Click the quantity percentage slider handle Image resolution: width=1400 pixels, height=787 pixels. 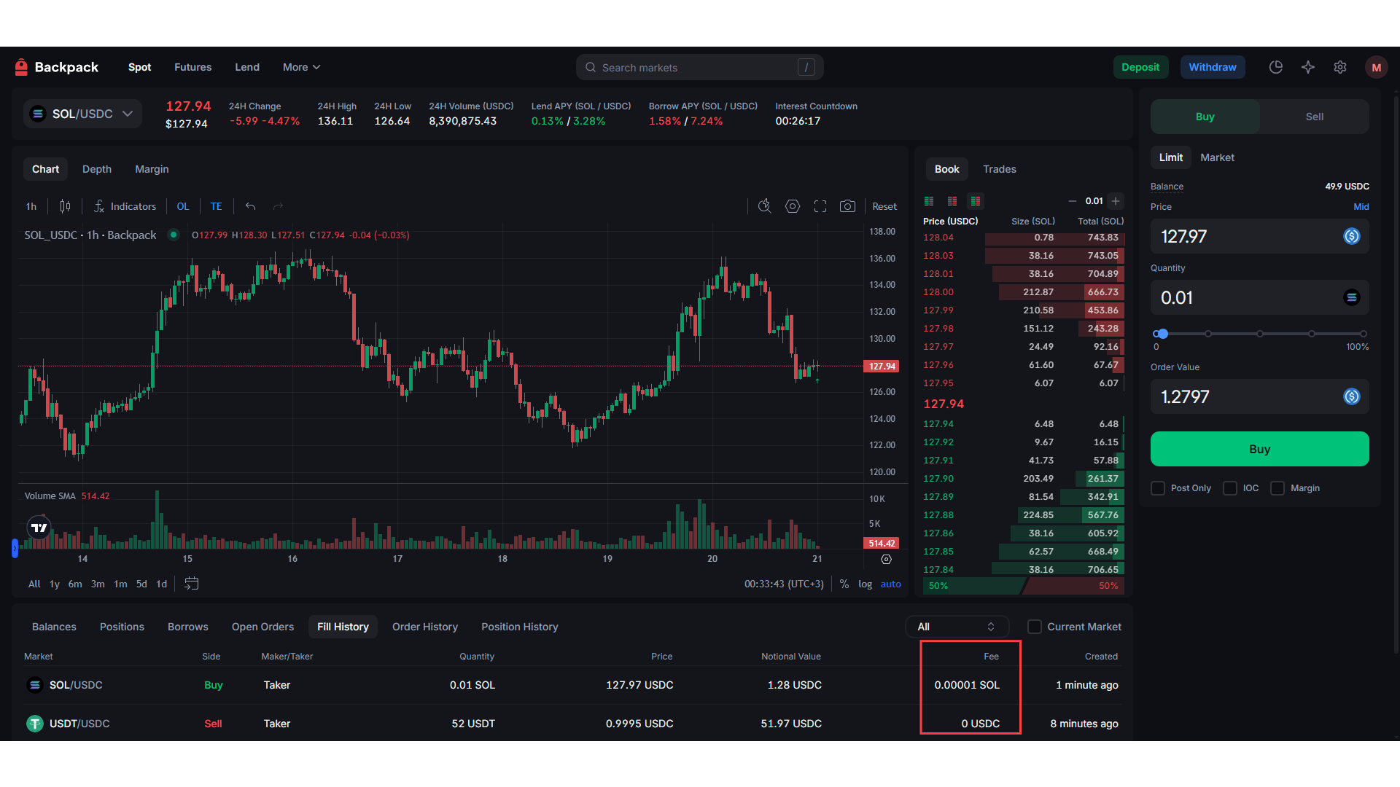tap(1163, 334)
